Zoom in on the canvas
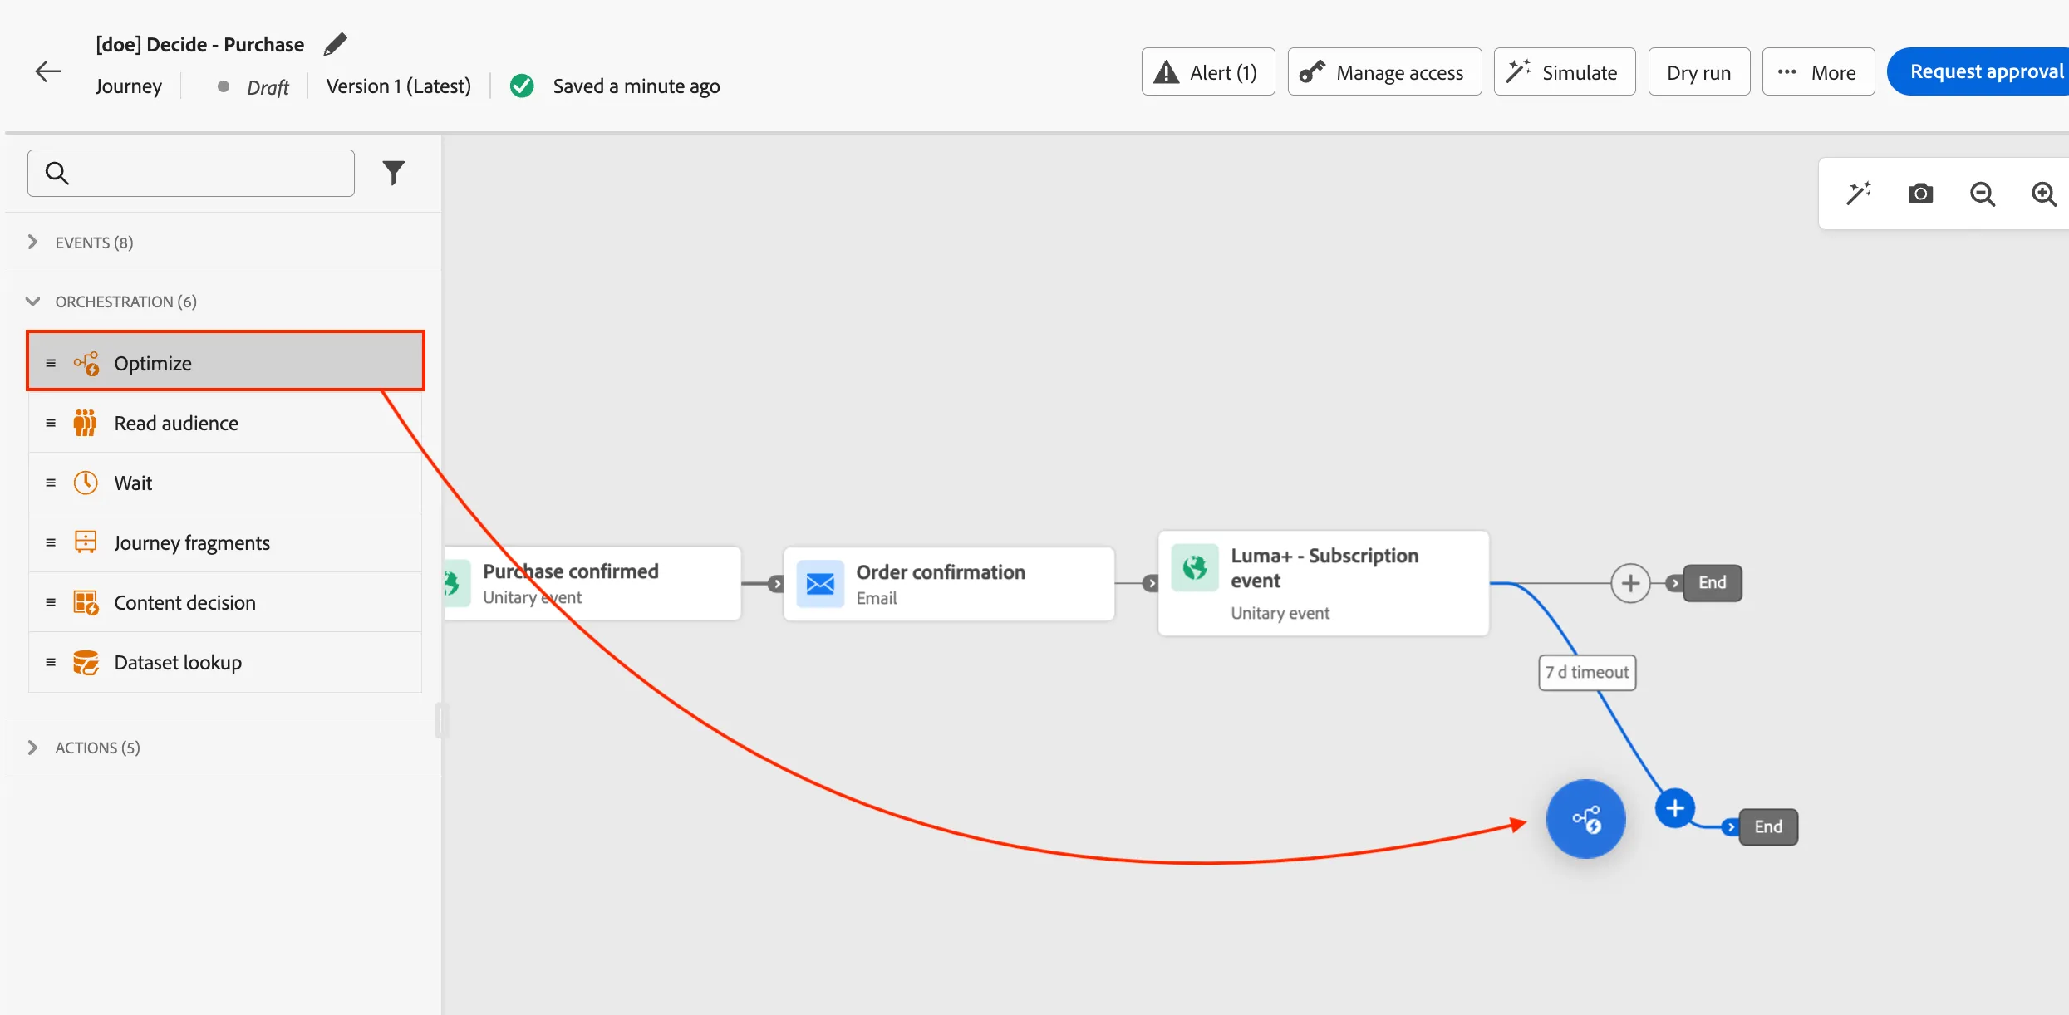 [2044, 194]
